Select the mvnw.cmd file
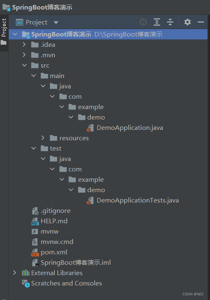 point(57,242)
